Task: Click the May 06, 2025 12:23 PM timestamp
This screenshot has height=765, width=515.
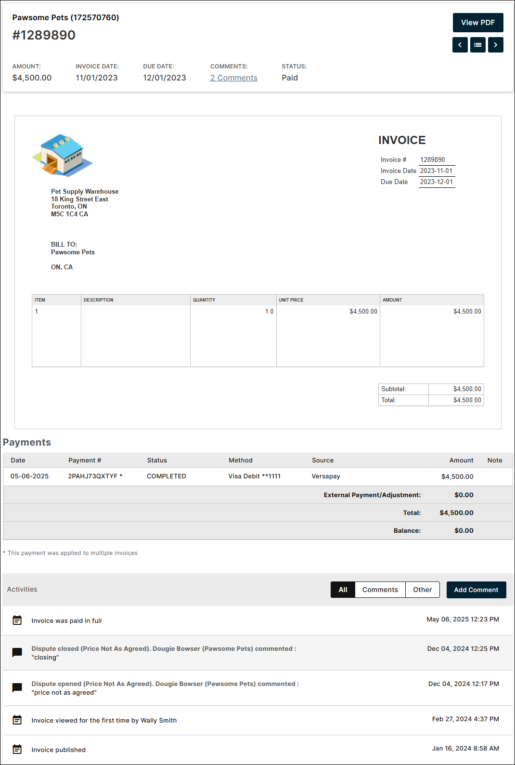Action: tap(463, 619)
